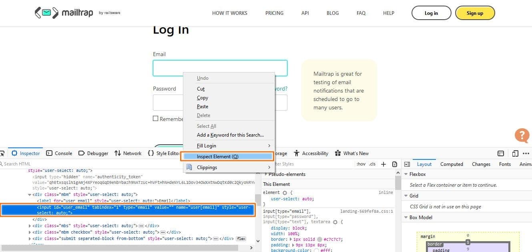532x252 pixels.
Task: Open the FAQ link
Action: pos(361,13)
